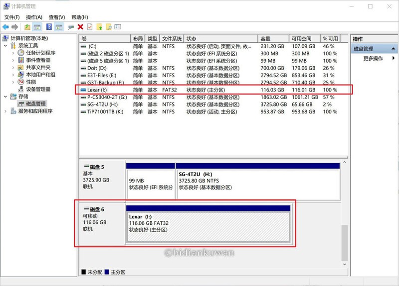Click the disk view scroll-up arrow
The width and height of the screenshot is (399, 286).
(345, 162)
